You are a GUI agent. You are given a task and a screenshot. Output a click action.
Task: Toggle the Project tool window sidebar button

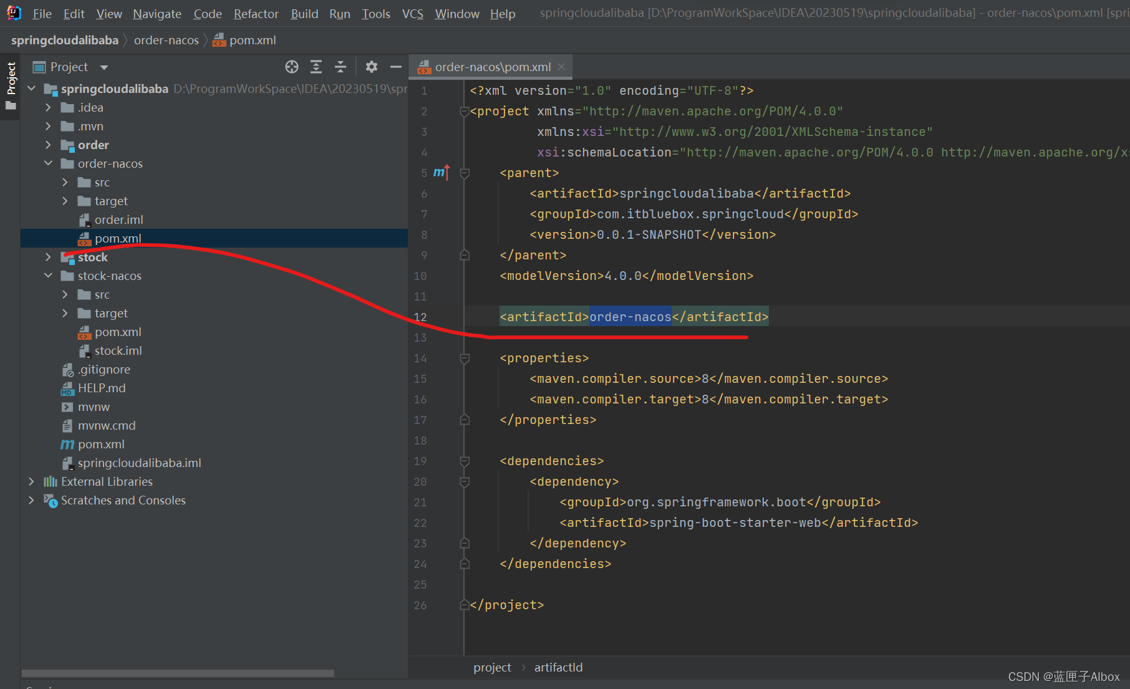11,86
